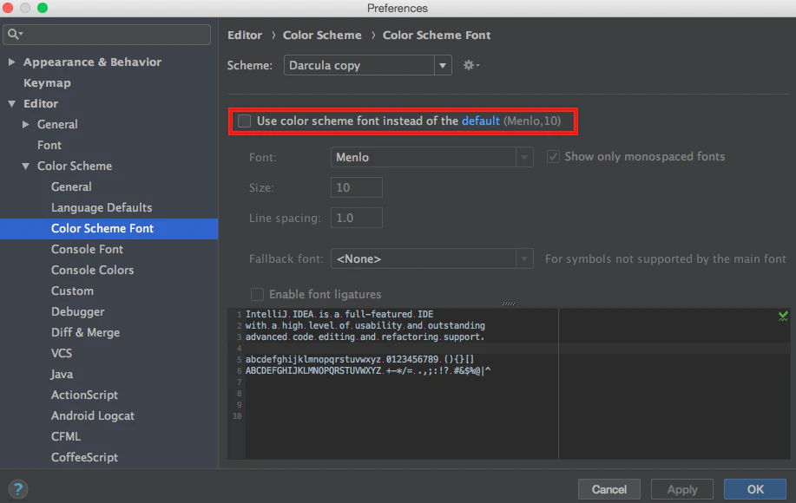The width and height of the screenshot is (796, 503).
Task: Open the Scheme dropdown showing Darcula copy
Action: 367,65
